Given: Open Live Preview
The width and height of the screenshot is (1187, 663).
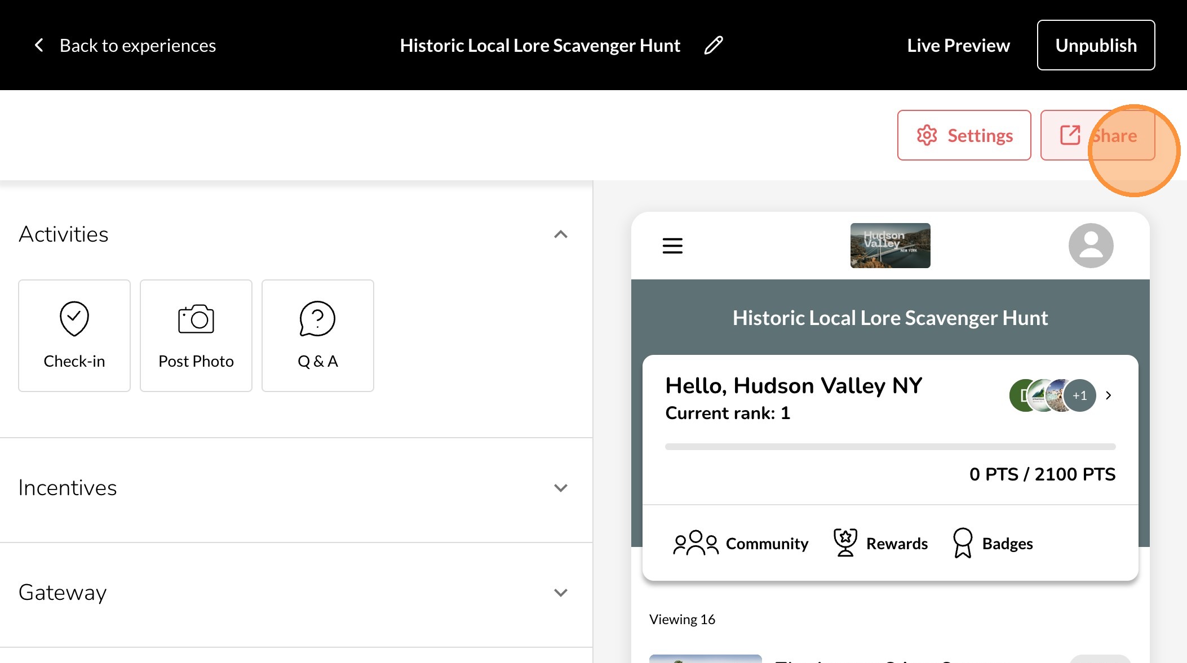Looking at the screenshot, I should pyautogui.click(x=958, y=45).
